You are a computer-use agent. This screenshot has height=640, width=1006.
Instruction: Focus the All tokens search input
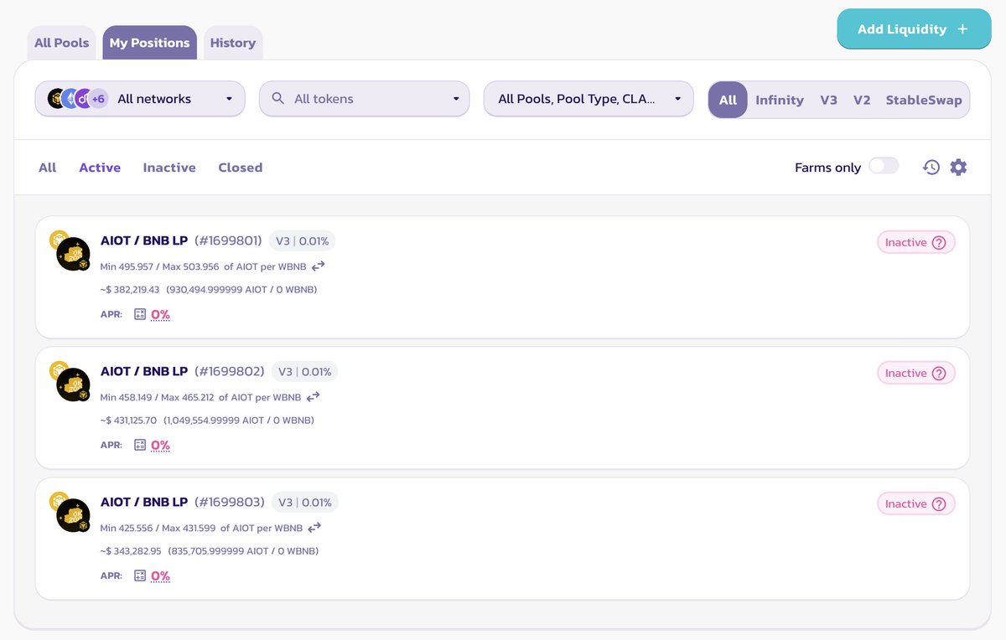(x=365, y=99)
